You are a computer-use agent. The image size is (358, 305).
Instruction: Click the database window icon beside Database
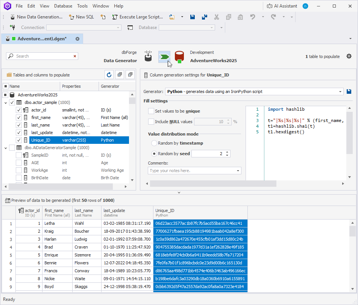[130, 27]
